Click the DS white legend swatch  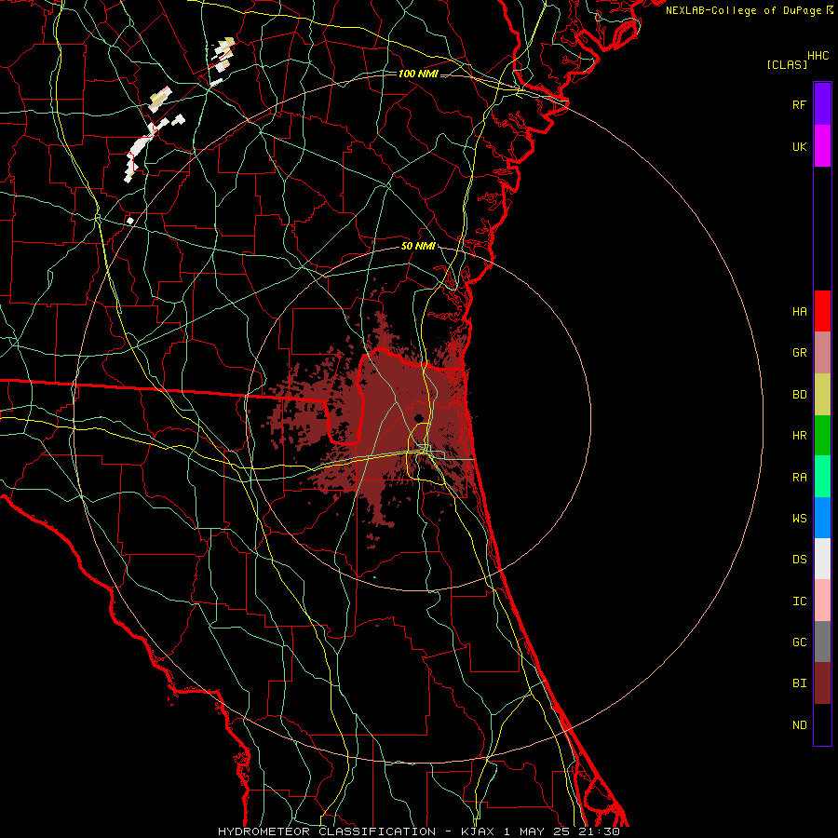(822, 559)
